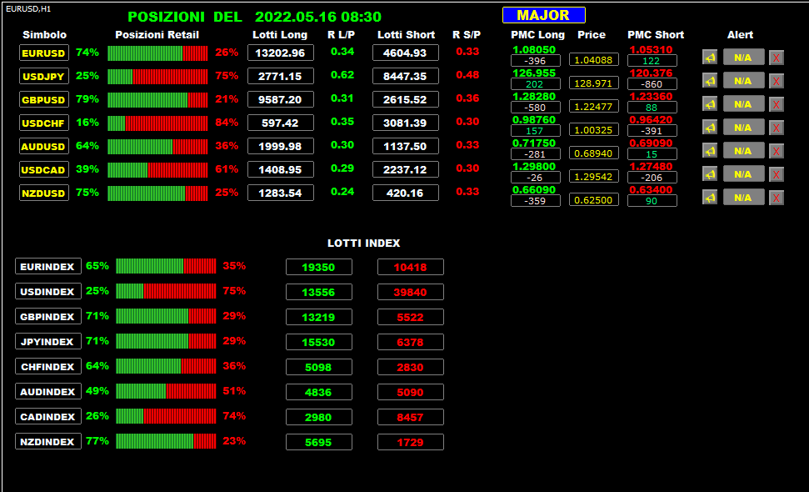Select the GBPUSD symbol button

pos(44,99)
